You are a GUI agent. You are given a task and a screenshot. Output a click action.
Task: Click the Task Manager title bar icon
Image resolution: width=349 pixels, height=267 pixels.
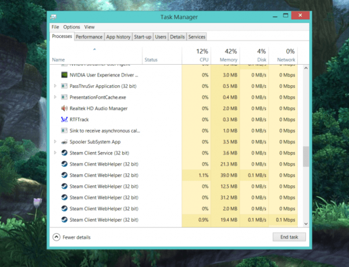coord(54,17)
